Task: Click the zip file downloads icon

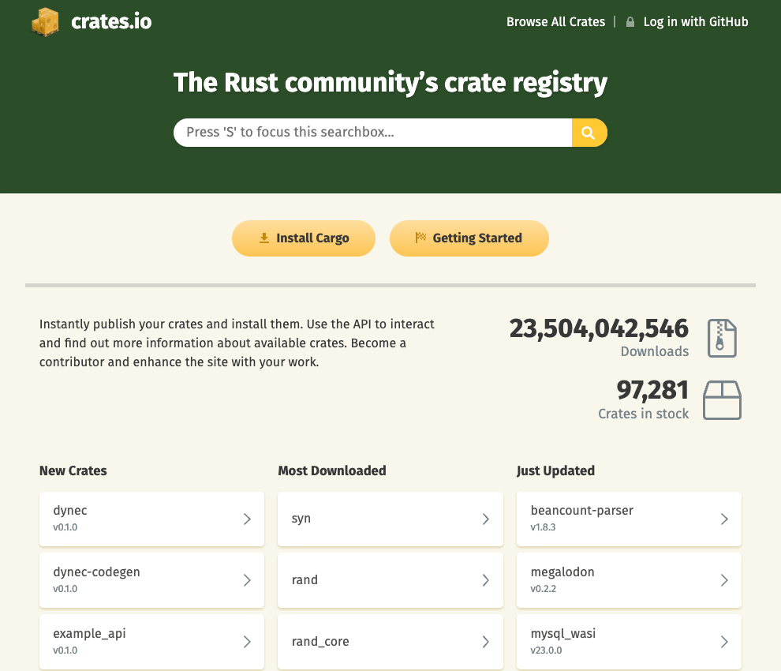Action: [x=722, y=338]
